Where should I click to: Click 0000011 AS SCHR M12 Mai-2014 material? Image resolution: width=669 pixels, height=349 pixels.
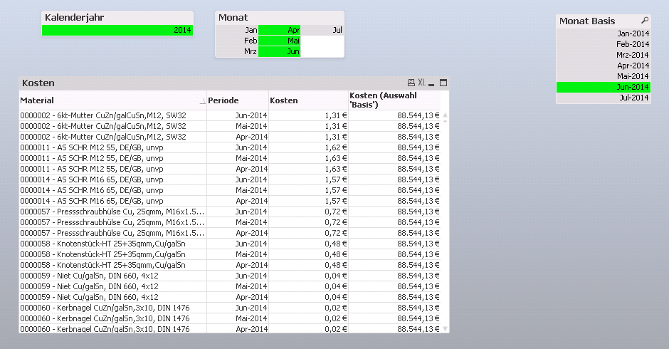112,158
